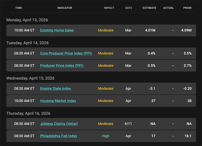The width and height of the screenshot is (202, 146).
Task: Click the PRIOR column header
Action: (187, 8)
